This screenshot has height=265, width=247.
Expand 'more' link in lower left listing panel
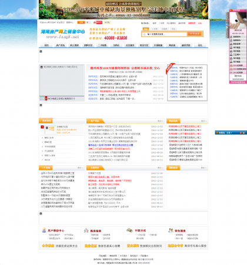80,168
